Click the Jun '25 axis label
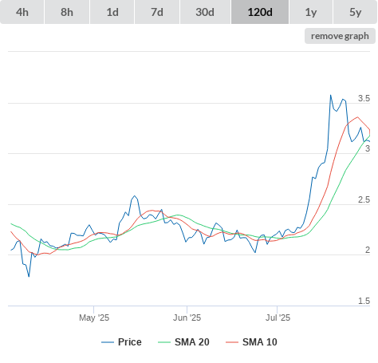 coord(187,318)
